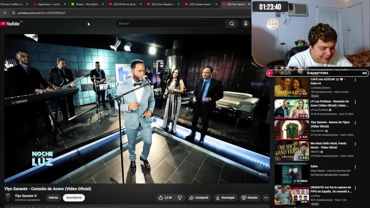
Task: Reload the page with the browser refresh icon
Action: coord(5,13)
